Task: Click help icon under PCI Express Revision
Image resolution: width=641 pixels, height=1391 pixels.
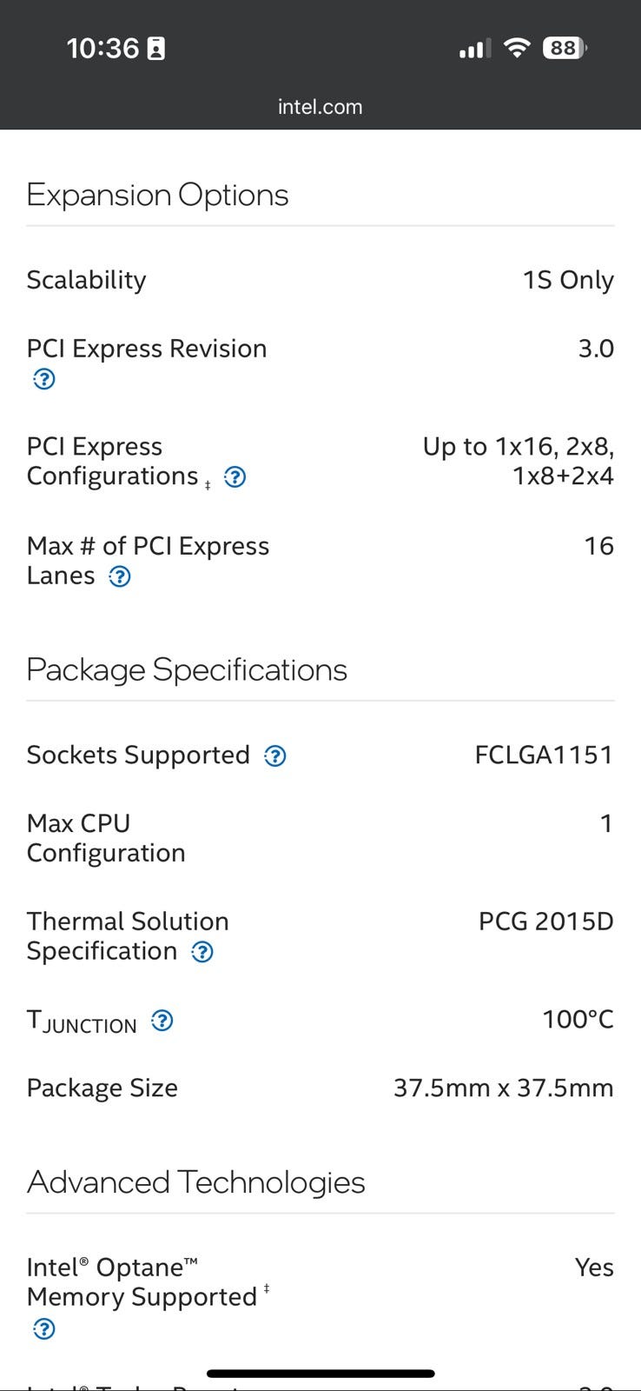Action: point(43,379)
